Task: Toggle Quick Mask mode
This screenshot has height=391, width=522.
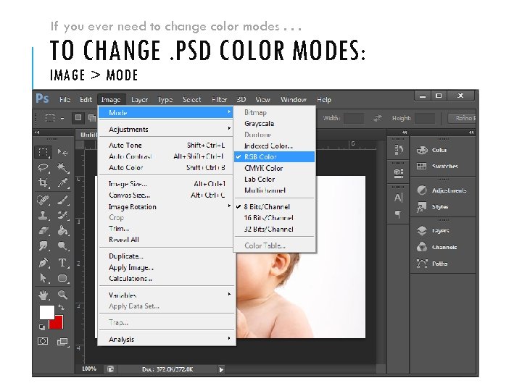Action: (43, 341)
